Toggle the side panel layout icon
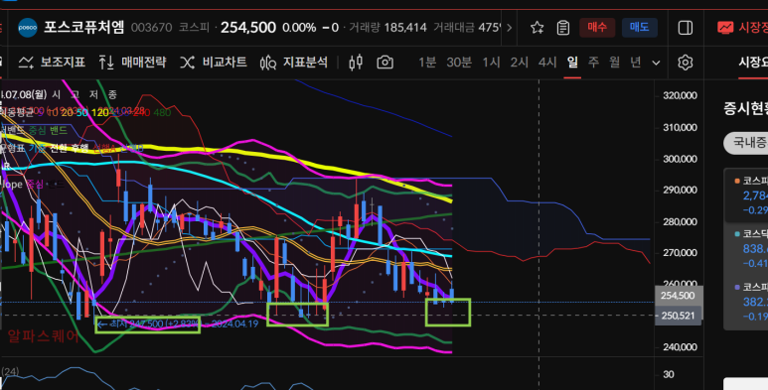 pyautogui.click(x=686, y=28)
